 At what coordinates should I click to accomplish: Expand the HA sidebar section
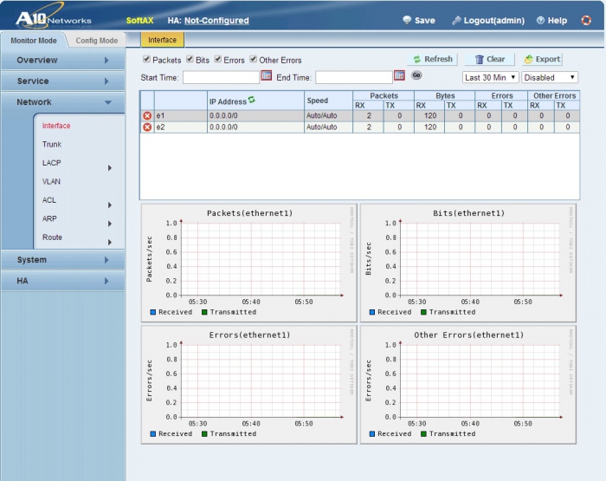(62, 281)
